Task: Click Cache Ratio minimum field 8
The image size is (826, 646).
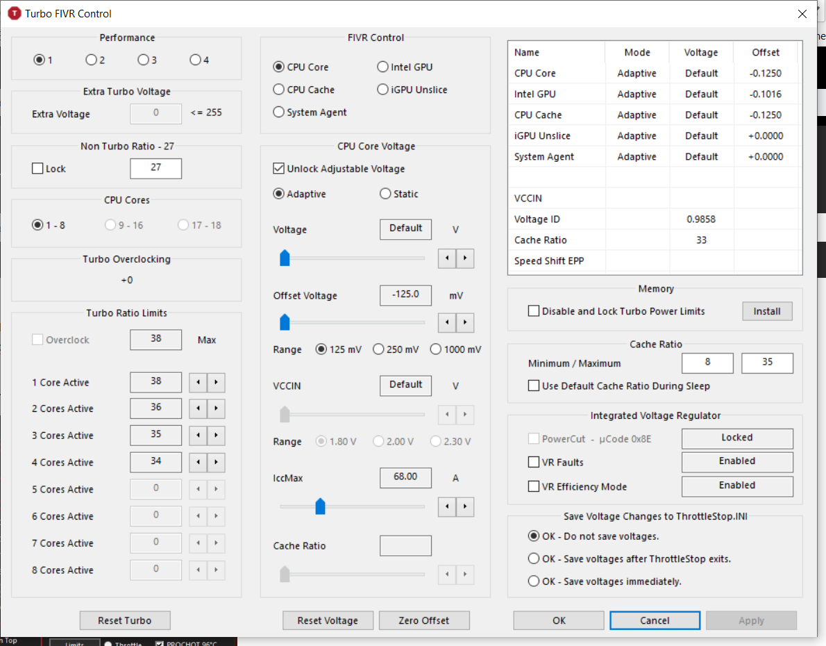Action: point(707,363)
